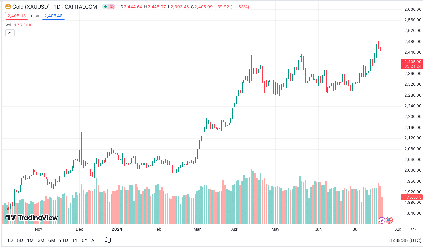Click the high value 2,445.07
The height and width of the screenshot is (247, 423).
click(157, 7)
